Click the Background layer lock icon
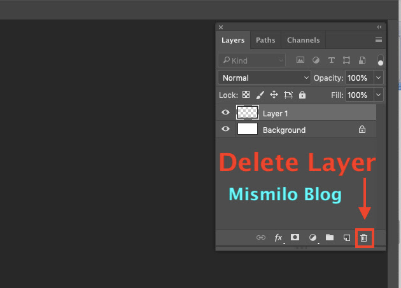The width and height of the screenshot is (401, 288). (x=362, y=130)
